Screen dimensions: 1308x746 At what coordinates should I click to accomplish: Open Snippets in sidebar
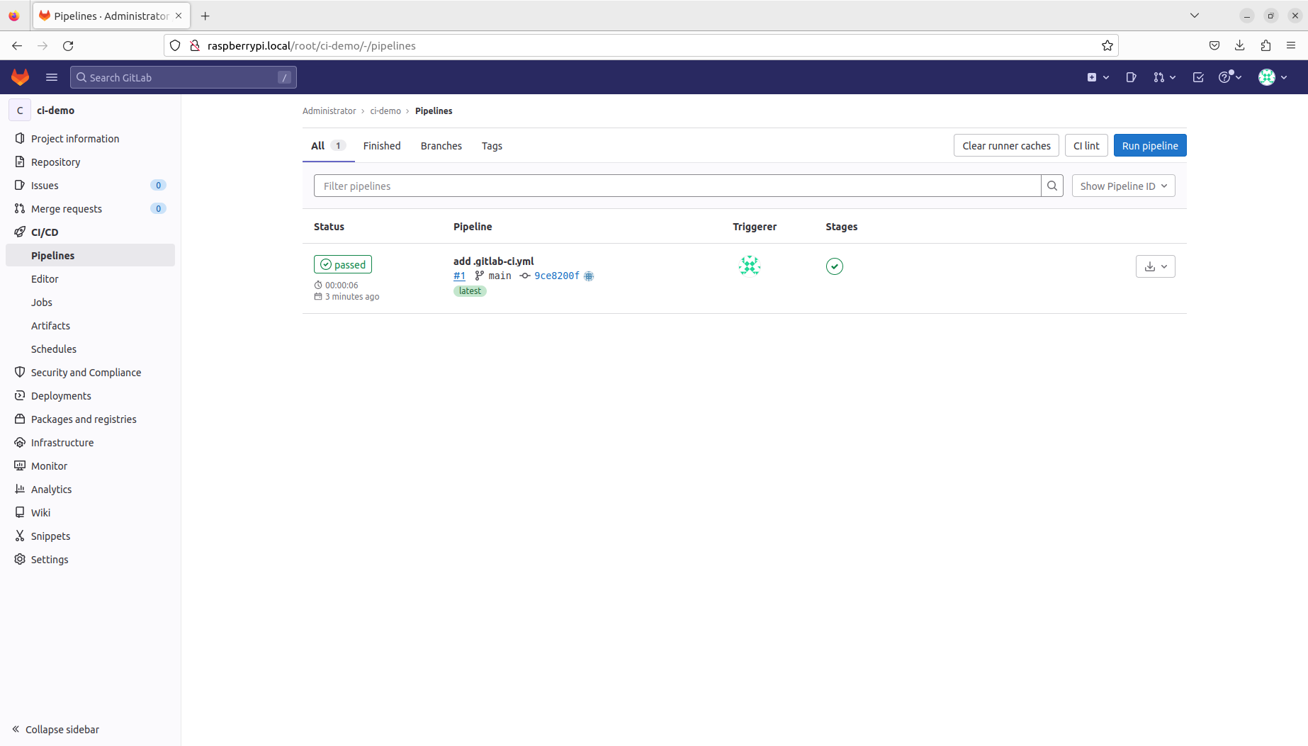pyautogui.click(x=91, y=536)
